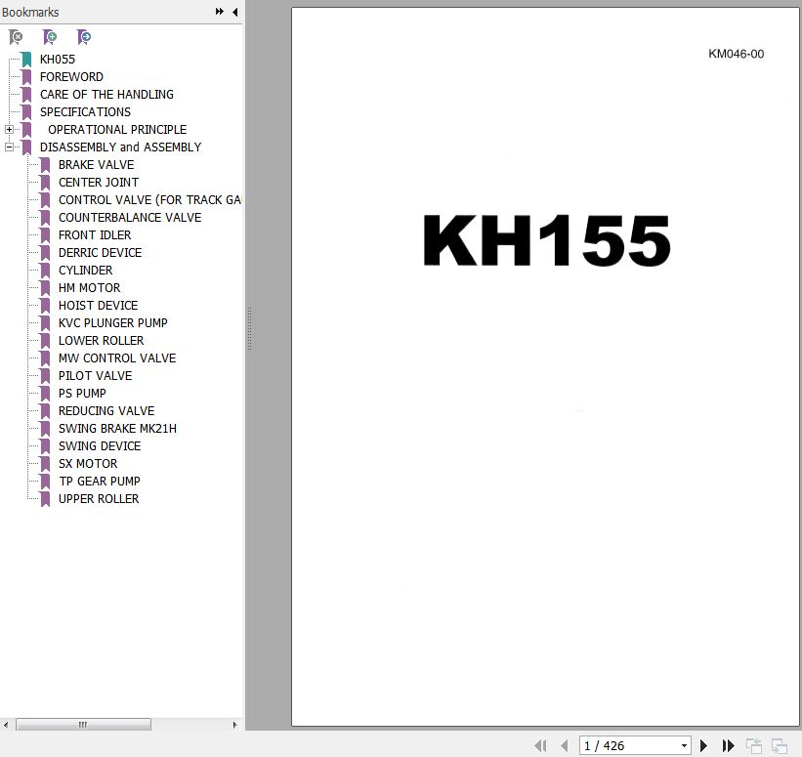The height and width of the screenshot is (757, 802).
Task: Click the KM046-00 document code
Action: [x=736, y=54]
